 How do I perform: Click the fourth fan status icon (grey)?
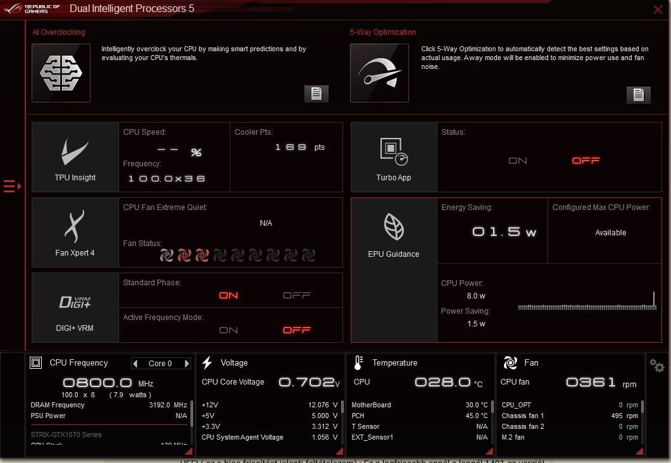pyautogui.click(x=220, y=256)
